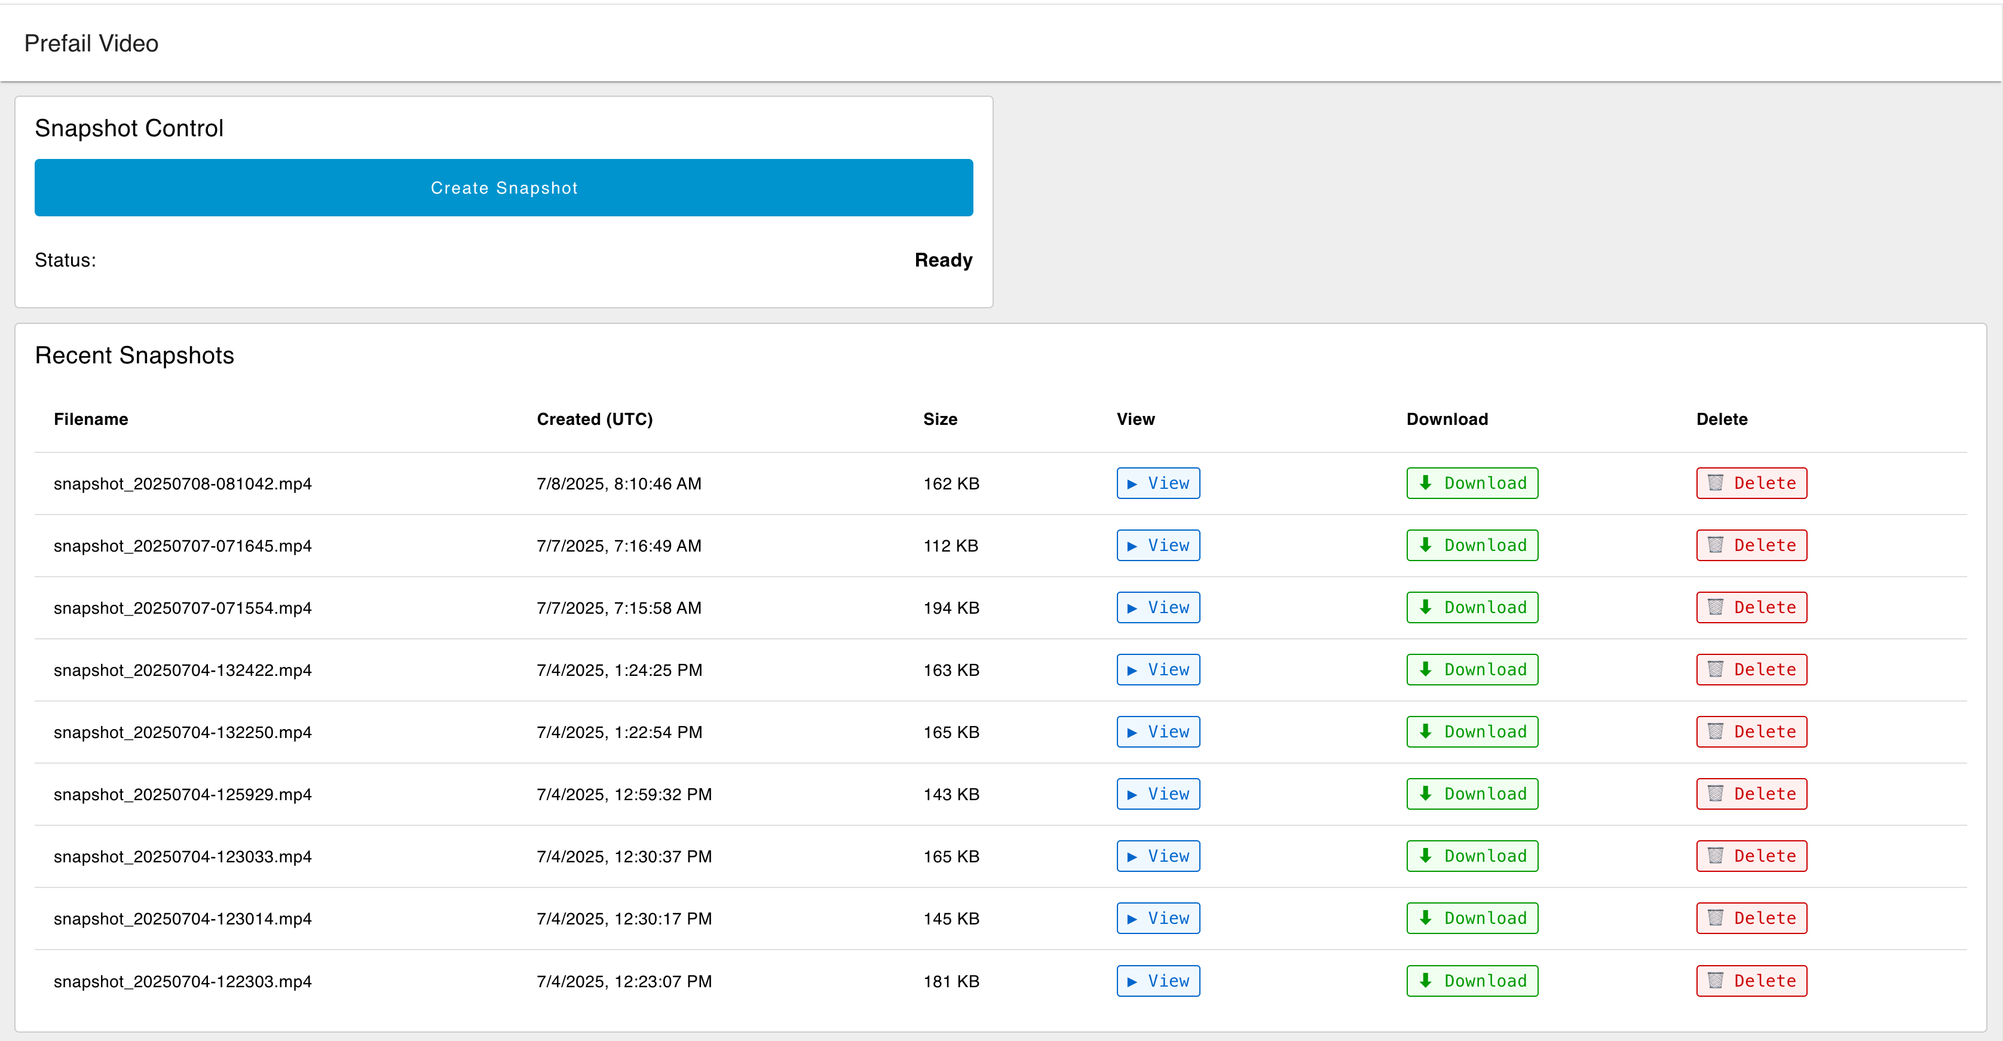
Task: Click the Size column header
Action: click(x=939, y=419)
